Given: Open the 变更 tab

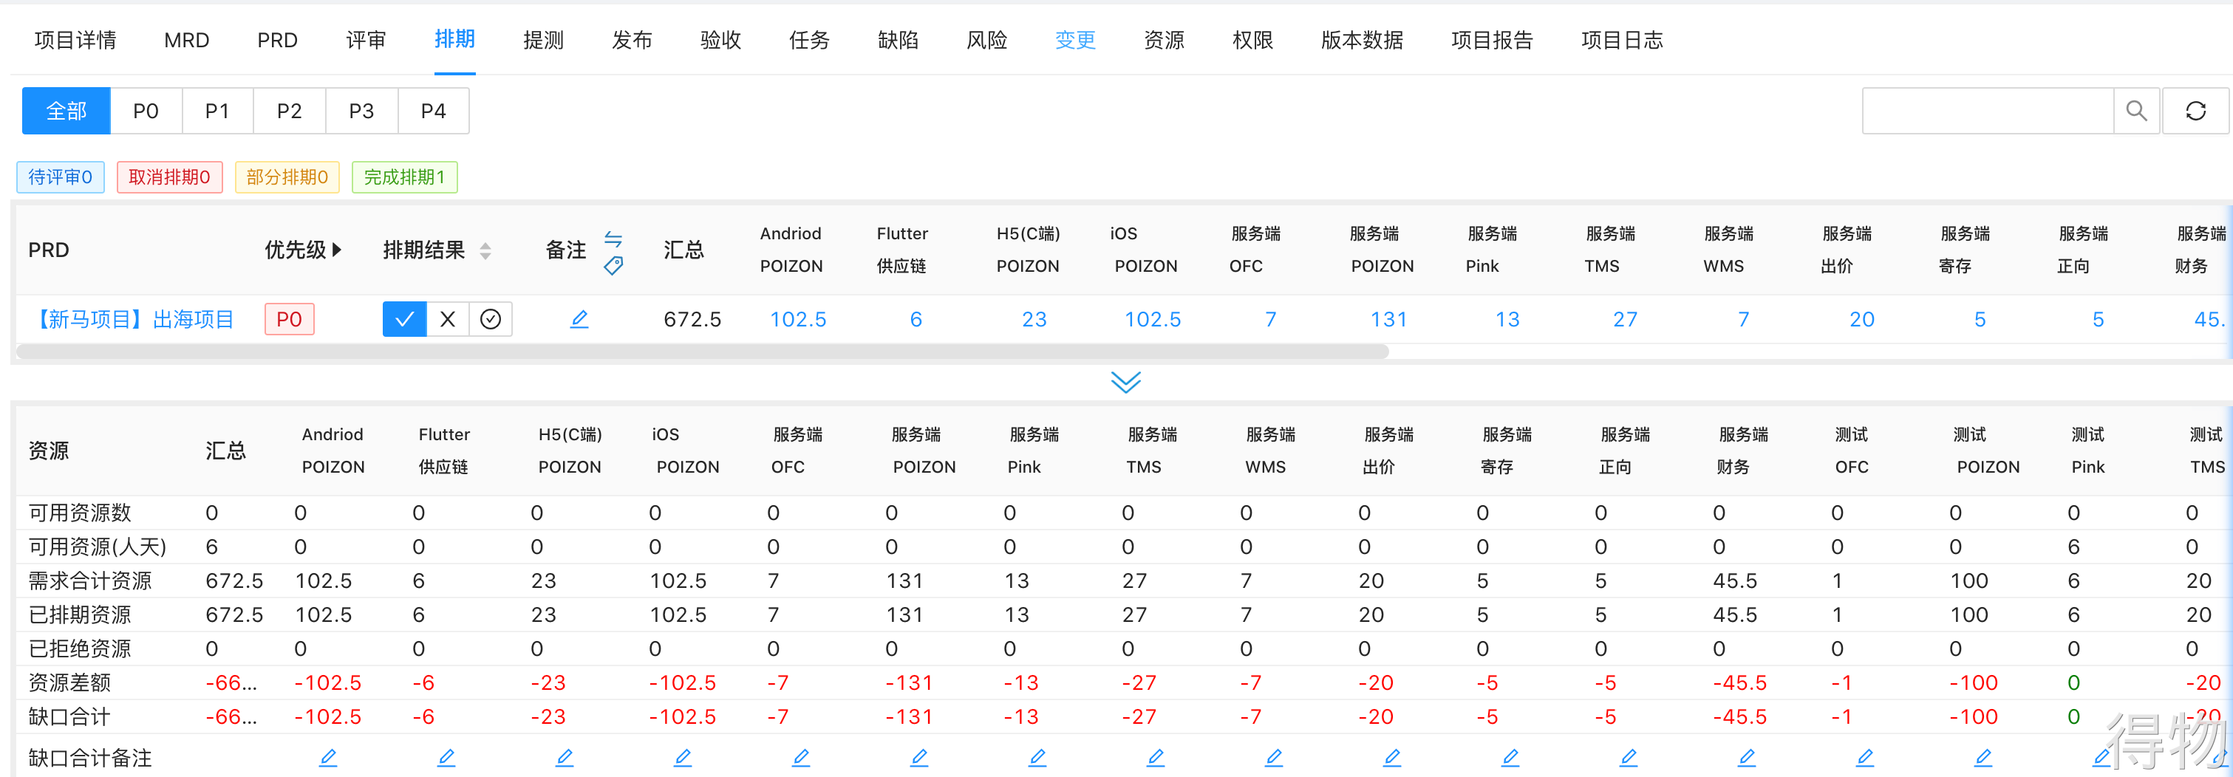Looking at the screenshot, I should click(1075, 40).
